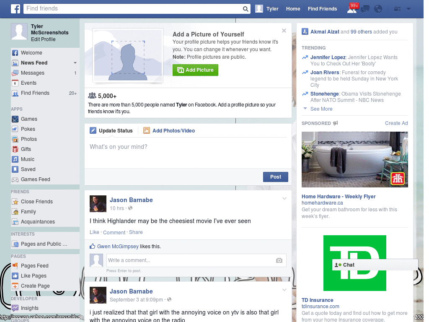Image resolution: width=429 pixels, height=322 pixels.
Task: Open Find Friends in the top bar
Action: coord(322,9)
